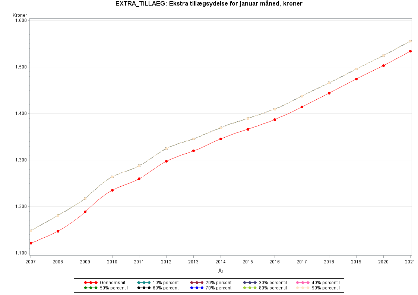
Task: Click the 40% percentil pink legend marker
Action: click(x=303, y=283)
